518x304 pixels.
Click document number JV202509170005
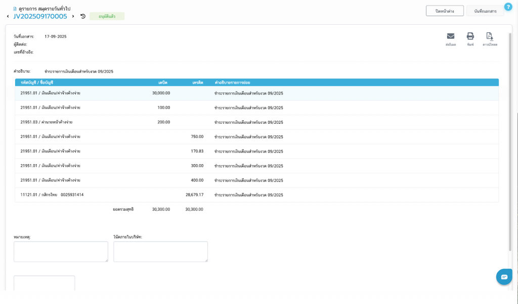[40, 16]
